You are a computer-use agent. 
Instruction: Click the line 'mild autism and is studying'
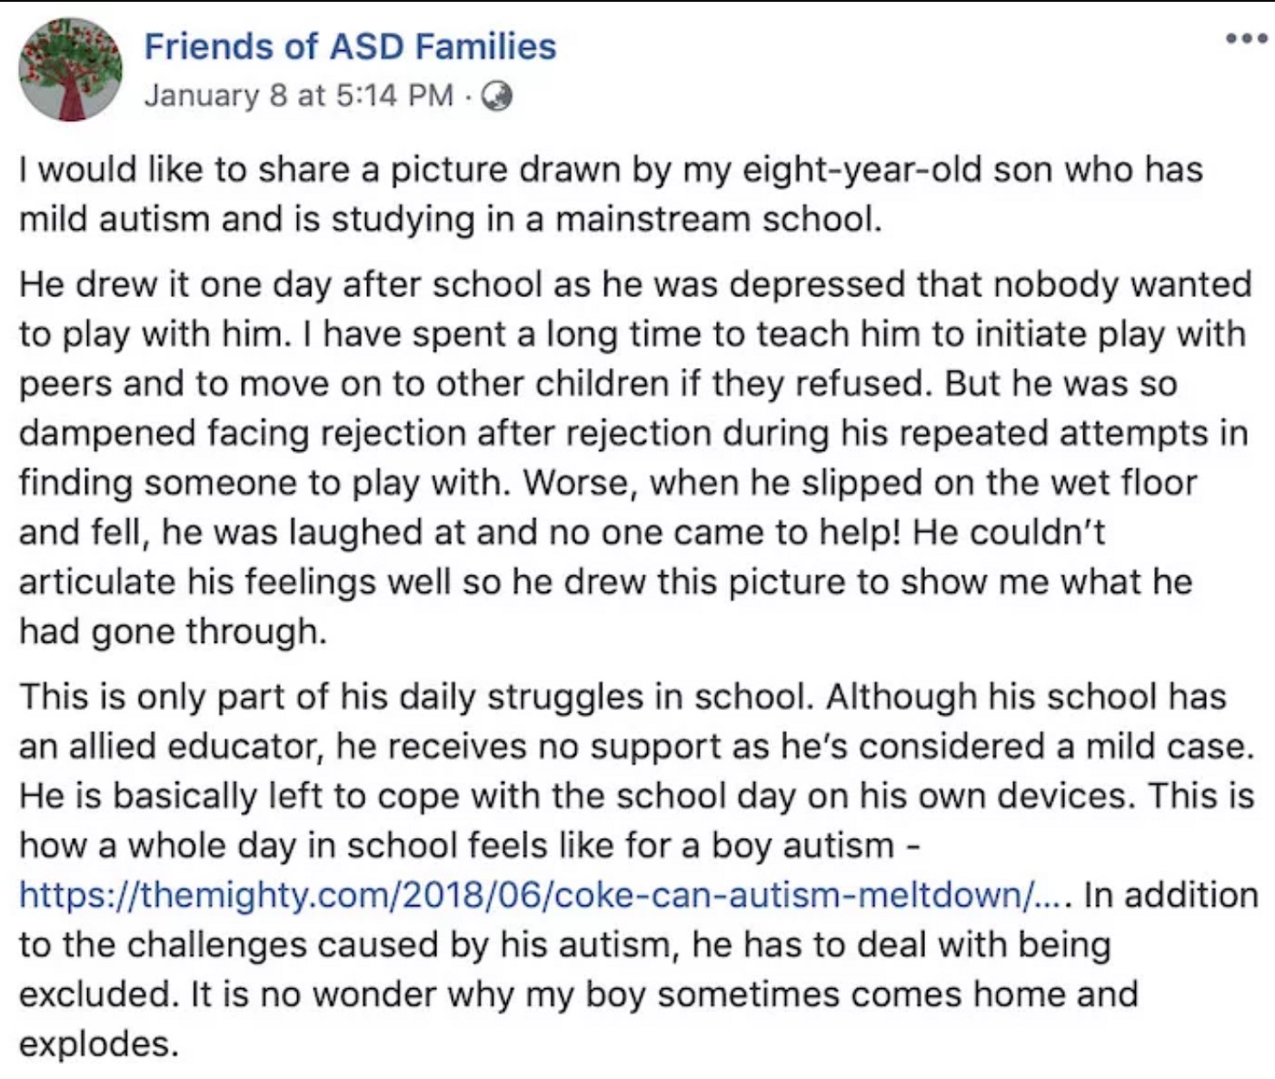coord(451,220)
